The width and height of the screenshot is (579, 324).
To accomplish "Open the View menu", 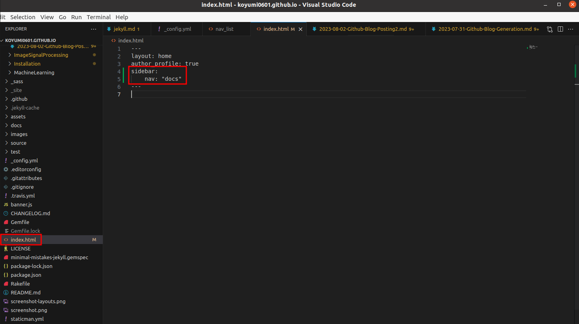I will pyautogui.click(x=47, y=17).
